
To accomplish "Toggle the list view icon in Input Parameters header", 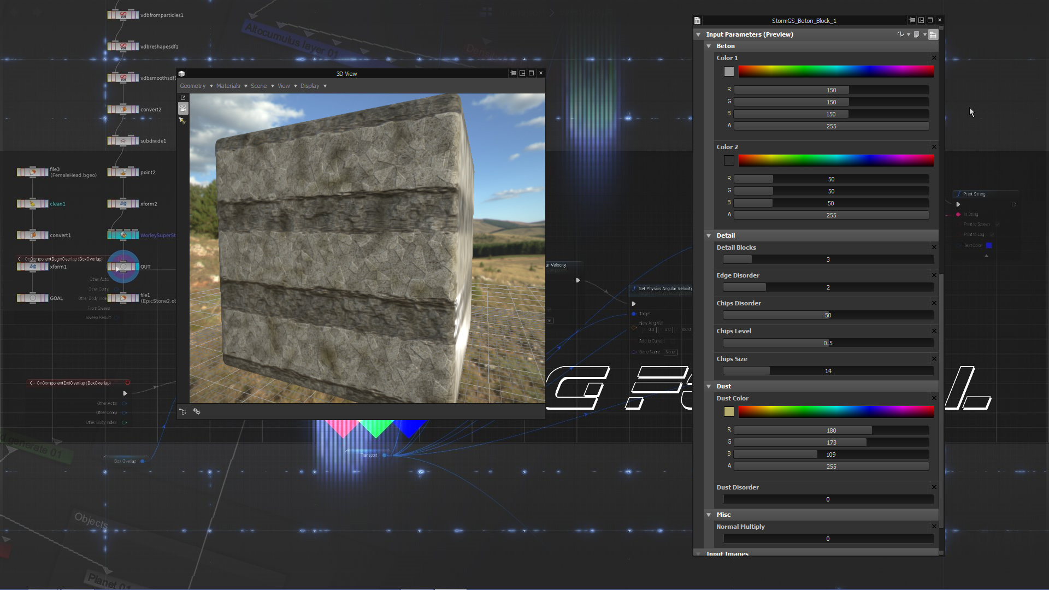I will click(933, 34).
